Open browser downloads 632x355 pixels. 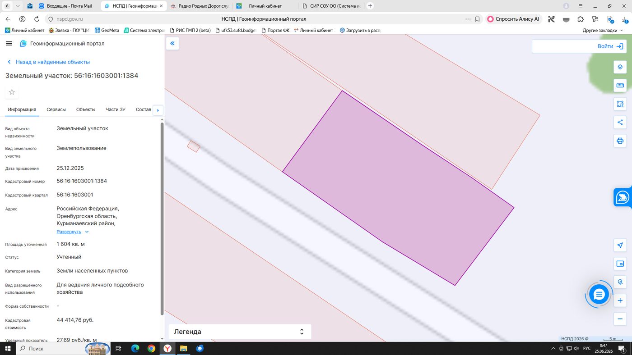coord(624,19)
